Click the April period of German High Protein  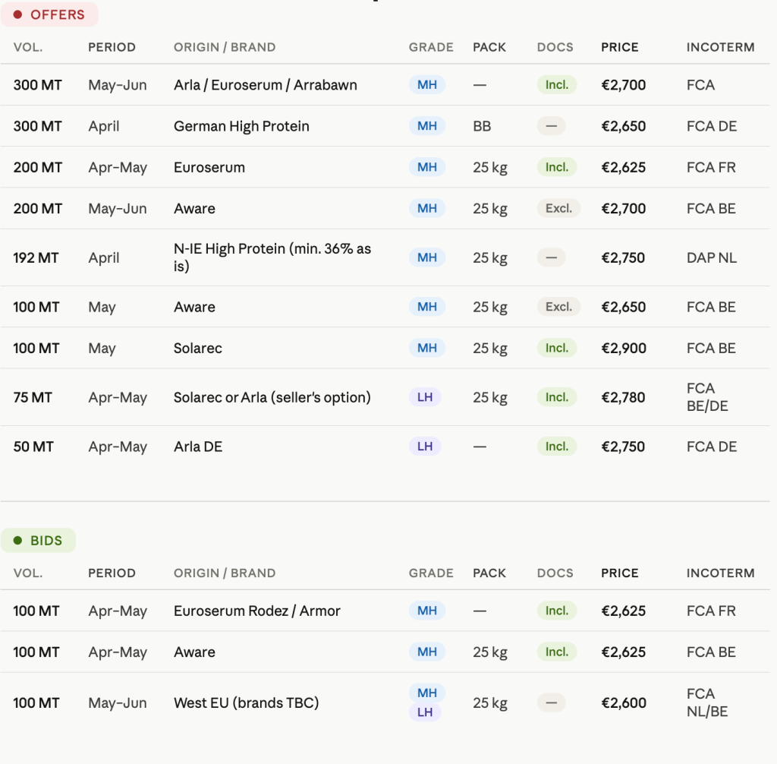pyautogui.click(x=103, y=126)
